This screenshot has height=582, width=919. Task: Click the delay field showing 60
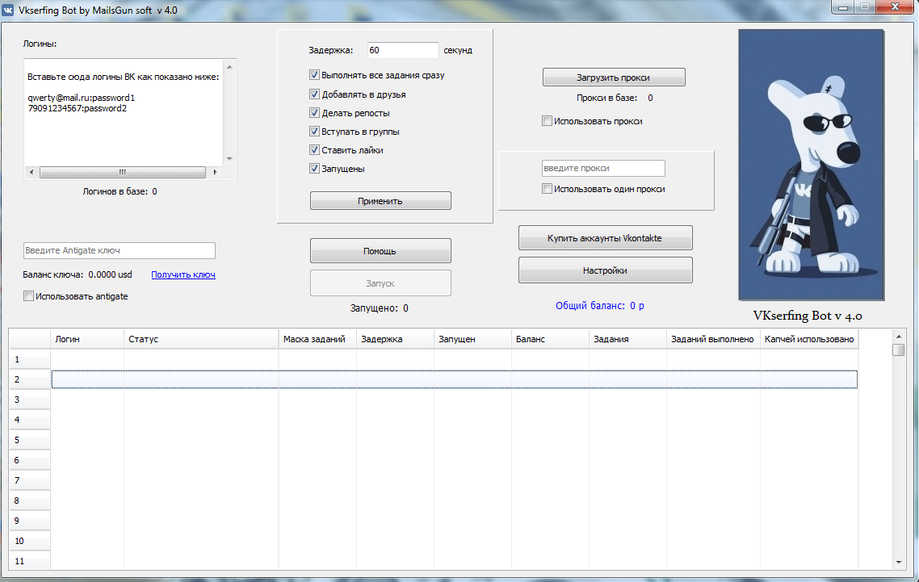(x=402, y=50)
